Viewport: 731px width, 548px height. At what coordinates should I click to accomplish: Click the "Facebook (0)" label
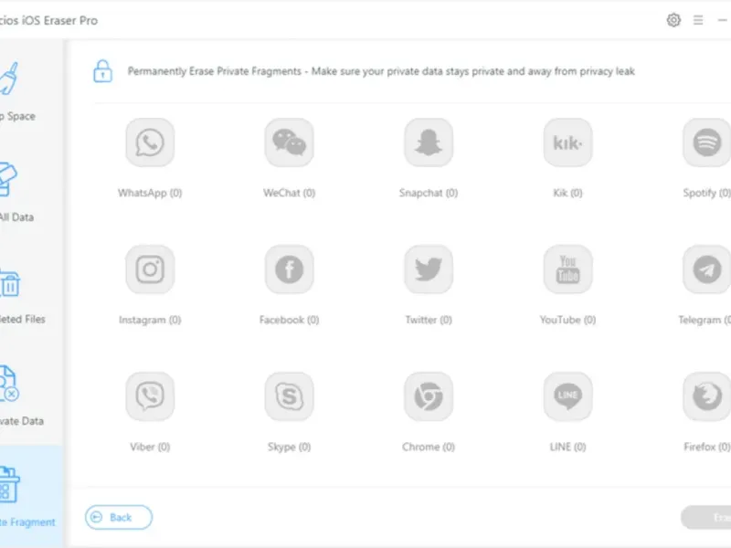click(289, 320)
